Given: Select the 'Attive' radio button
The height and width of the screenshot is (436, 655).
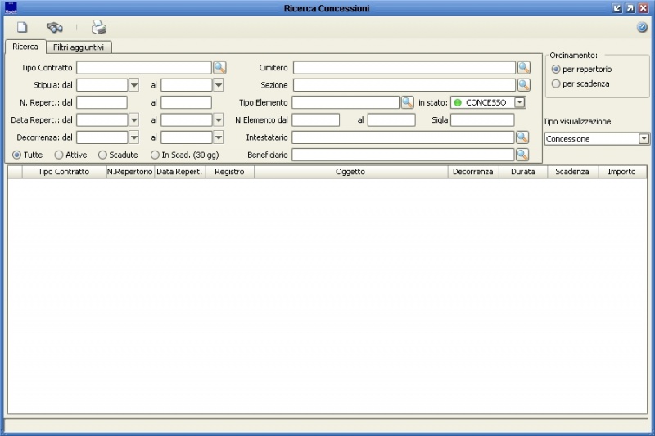Looking at the screenshot, I should click(59, 155).
